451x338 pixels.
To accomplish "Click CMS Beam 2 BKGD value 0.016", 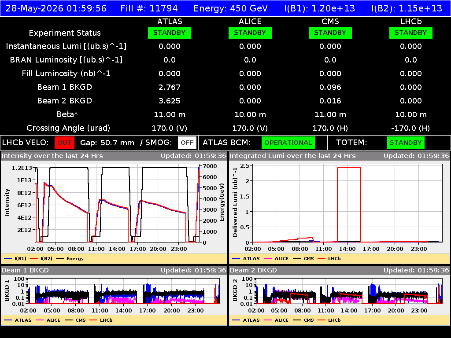I will tap(330, 101).
